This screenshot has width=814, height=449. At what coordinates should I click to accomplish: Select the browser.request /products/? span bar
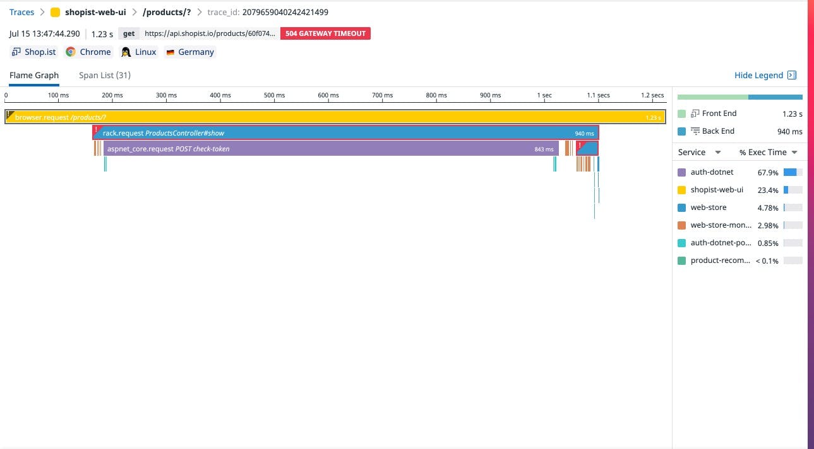pos(335,117)
